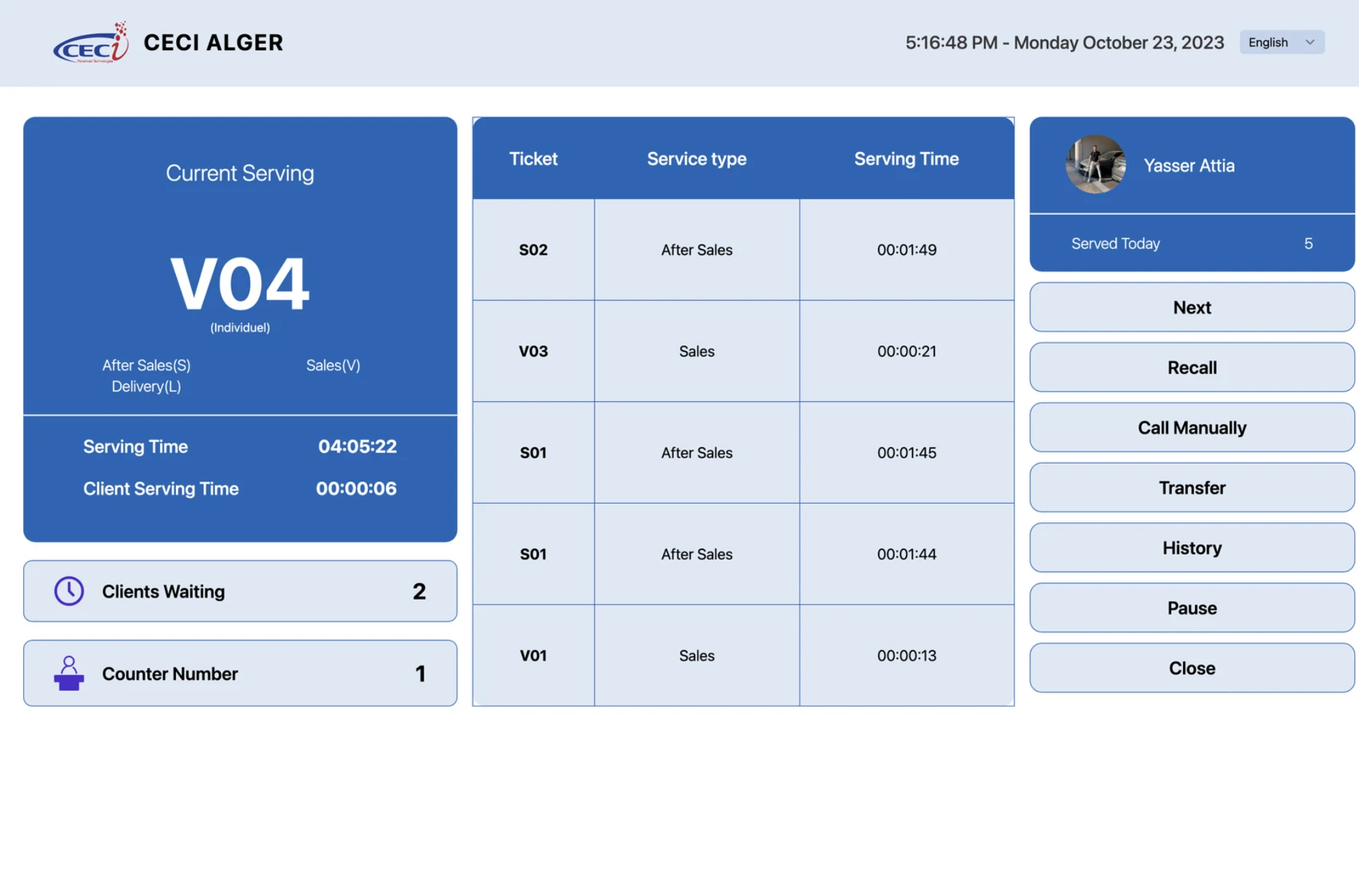This screenshot has height=893, width=1359.
Task: Click the Clients Waiting clock icon
Action: point(69,591)
